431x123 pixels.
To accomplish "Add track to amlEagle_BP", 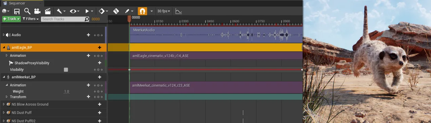I will (x=99, y=48).
